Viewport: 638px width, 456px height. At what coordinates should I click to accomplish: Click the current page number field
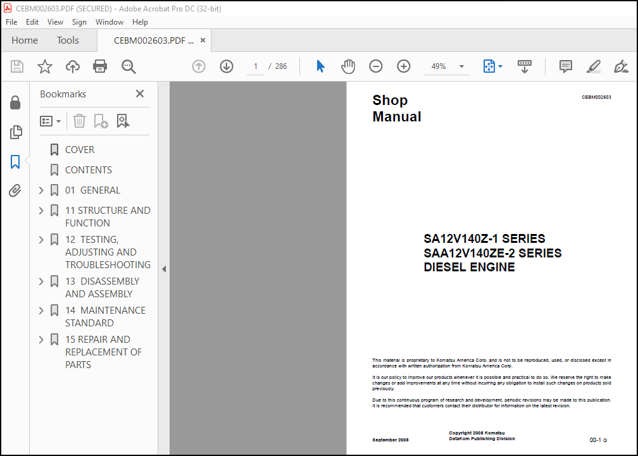(256, 66)
